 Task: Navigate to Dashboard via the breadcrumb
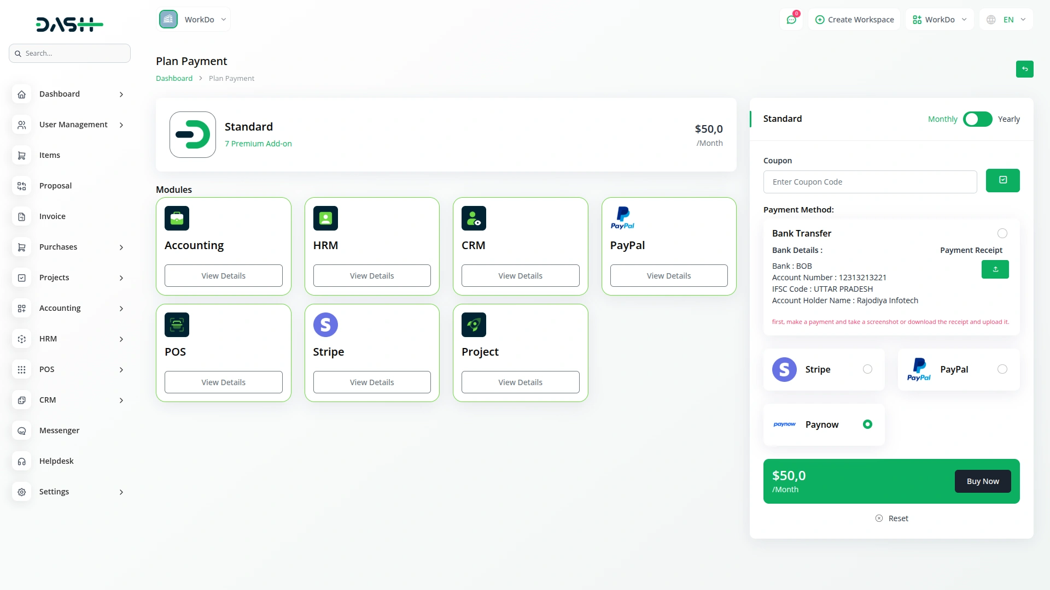[174, 78]
